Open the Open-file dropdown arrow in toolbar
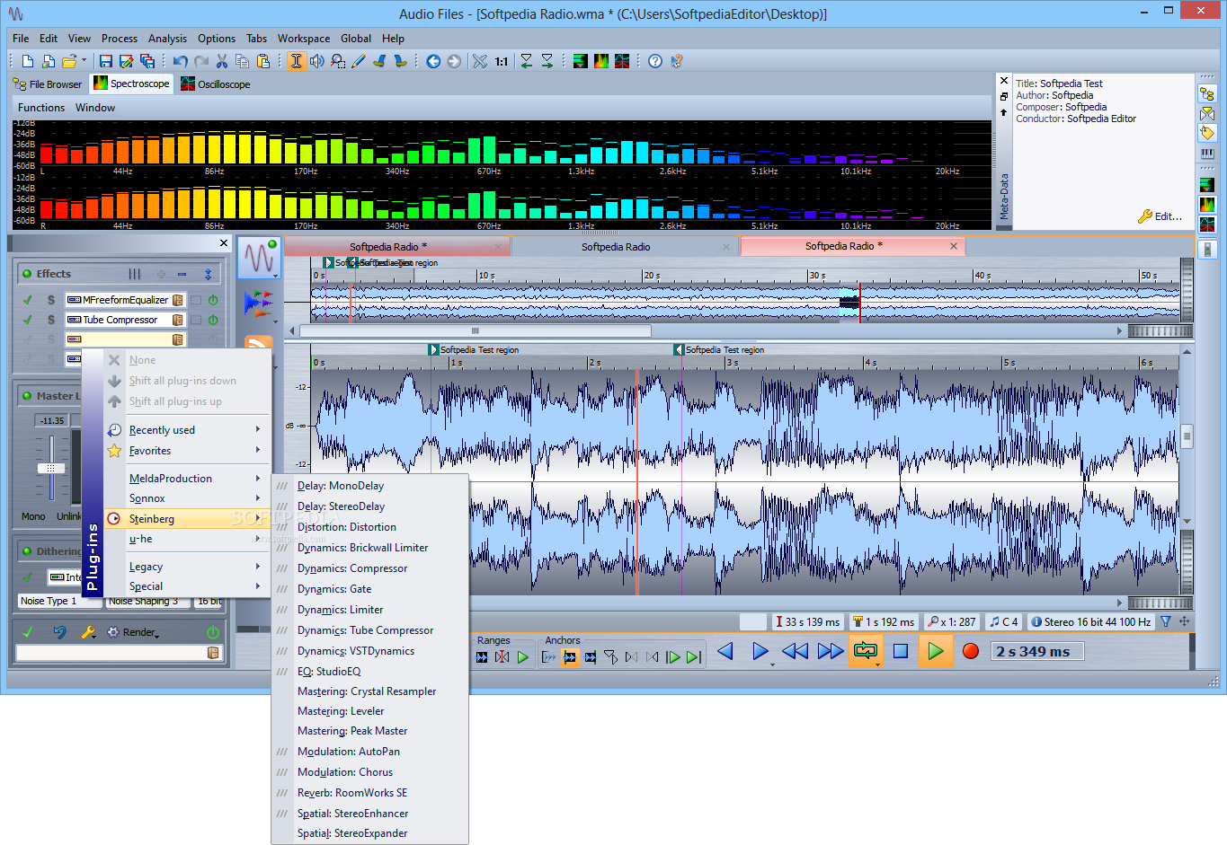This screenshot has width=1227, height=845. (84, 61)
